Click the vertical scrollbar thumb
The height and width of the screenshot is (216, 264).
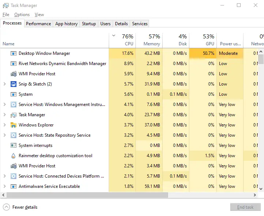tap(261, 59)
